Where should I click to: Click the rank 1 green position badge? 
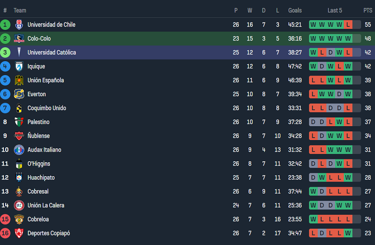pos(5,25)
